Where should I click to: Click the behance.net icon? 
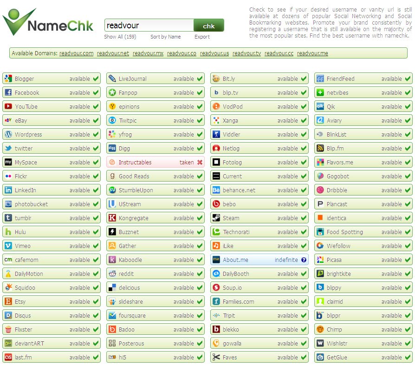216,190
